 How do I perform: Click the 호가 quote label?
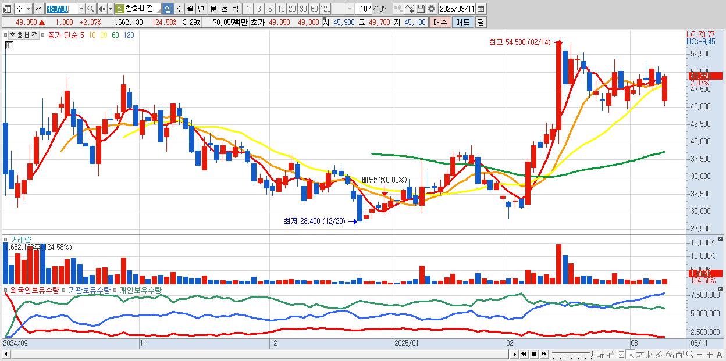[258, 22]
